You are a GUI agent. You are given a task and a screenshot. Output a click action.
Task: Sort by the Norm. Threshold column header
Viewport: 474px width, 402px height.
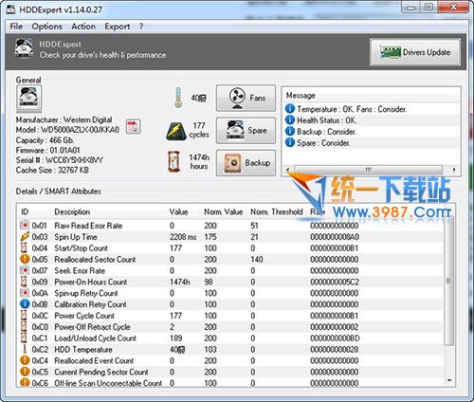coord(277,211)
